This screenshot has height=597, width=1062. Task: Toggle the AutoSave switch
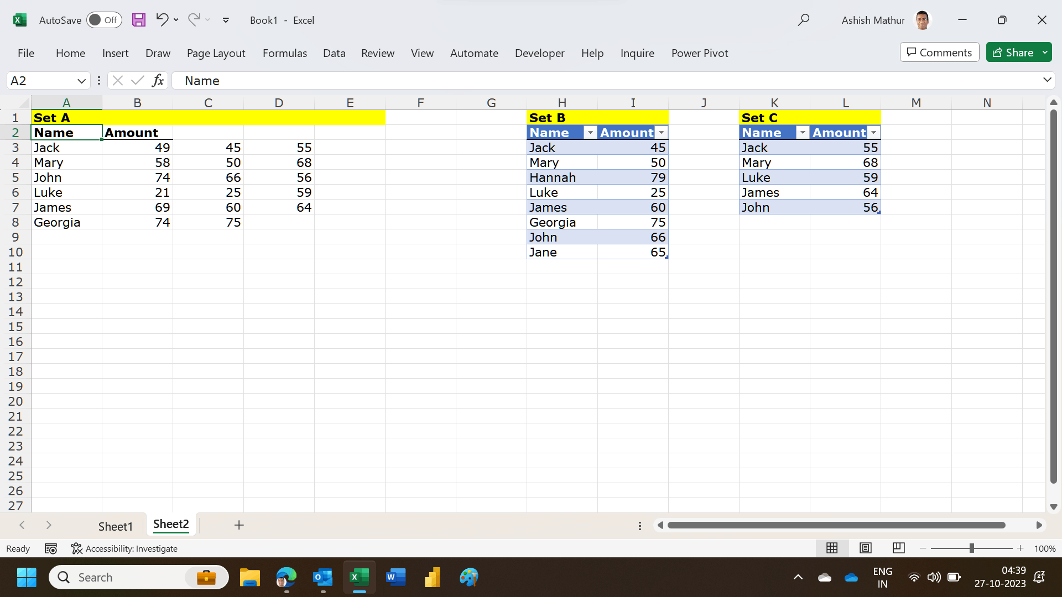(104, 20)
